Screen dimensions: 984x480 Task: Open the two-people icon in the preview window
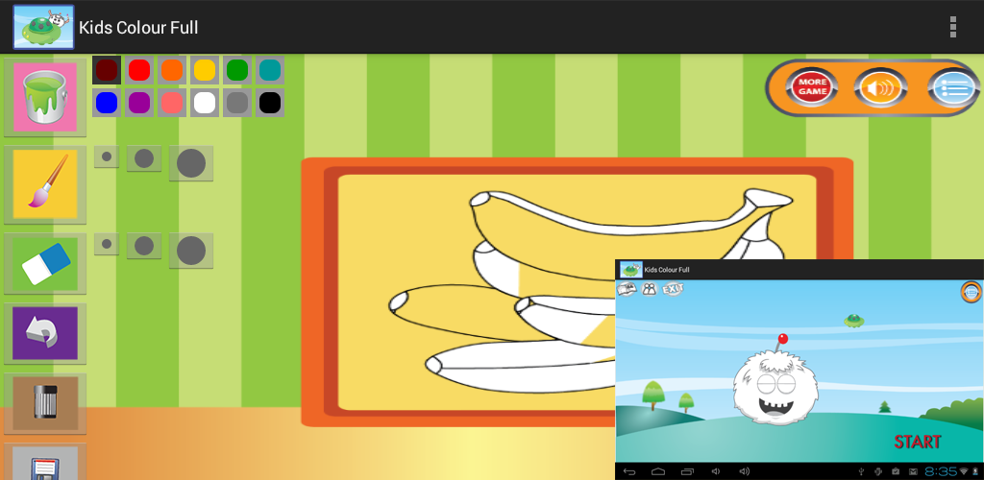(x=649, y=289)
